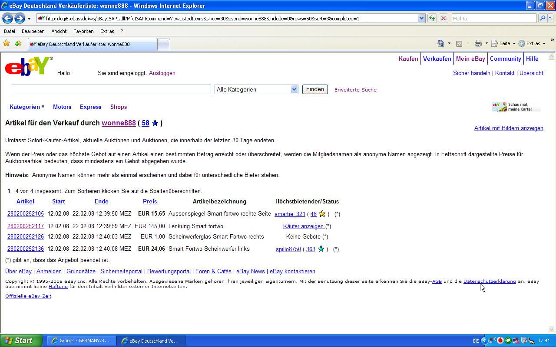This screenshot has width=556, height=347.
Task: Click the DE language indicator in tray
Action: [476, 341]
